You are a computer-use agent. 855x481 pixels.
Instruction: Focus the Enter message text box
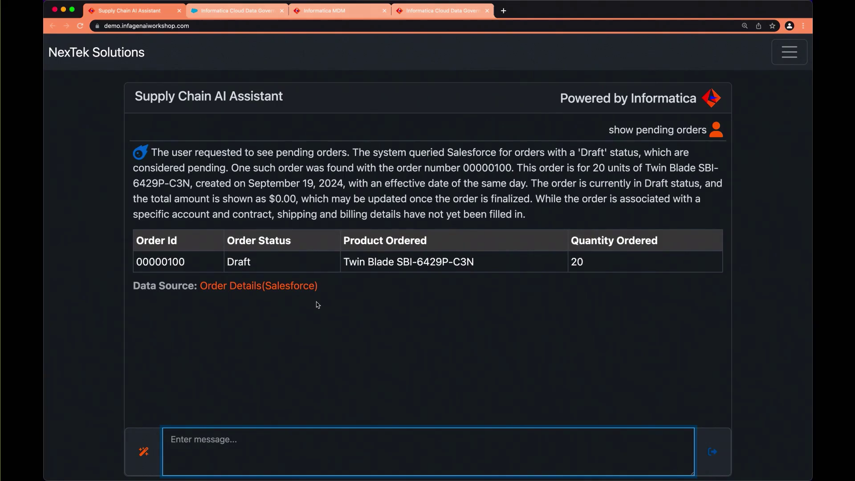[427, 452]
